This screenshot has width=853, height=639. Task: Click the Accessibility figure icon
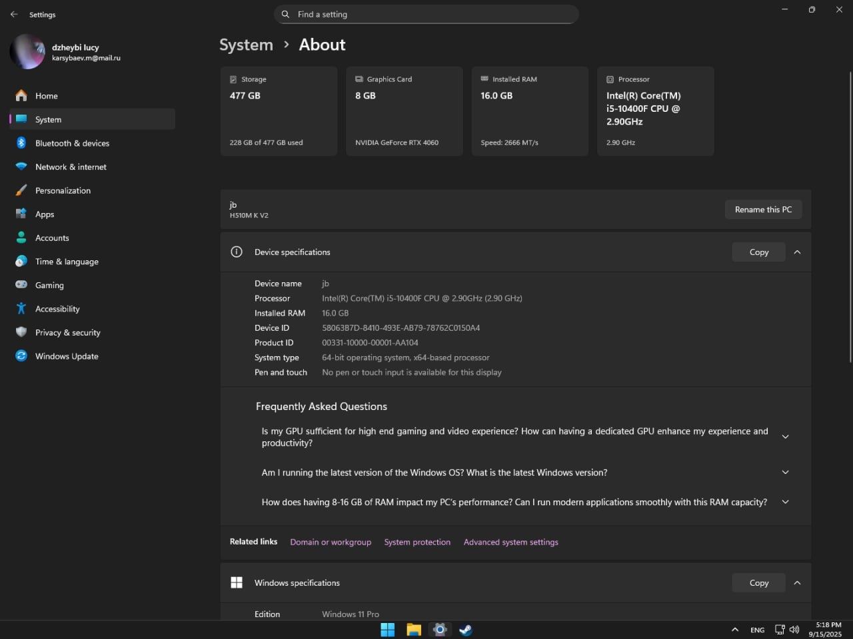(21, 308)
